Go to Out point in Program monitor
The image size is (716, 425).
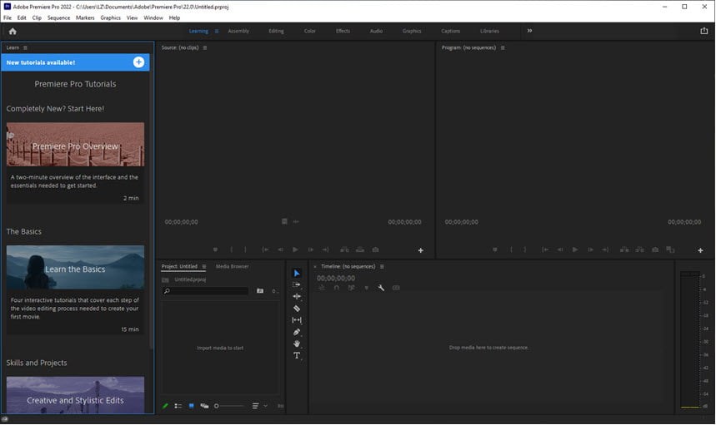(x=605, y=250)
